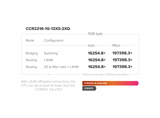Click the gray CCR1072 bar
Image resolution: width=160 pixels, height=118 pixels.
[x=89, y=88]
